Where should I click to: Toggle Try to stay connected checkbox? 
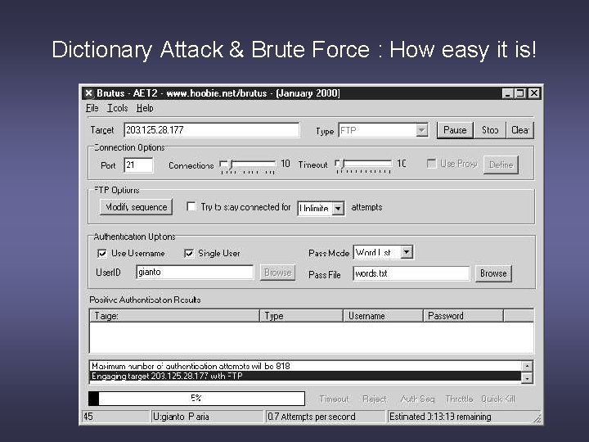pyautogui.click(x=191, y=207)
